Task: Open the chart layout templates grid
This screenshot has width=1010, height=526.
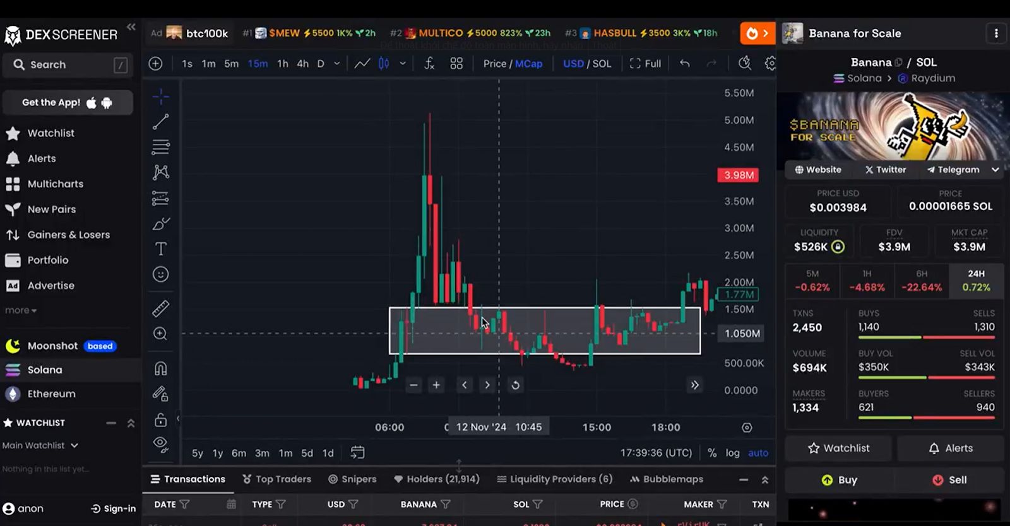Action: pos(456,64)
